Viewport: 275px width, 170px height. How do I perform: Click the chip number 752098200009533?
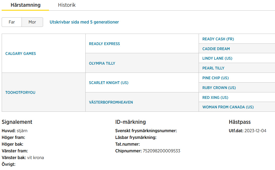pos(161,151)
